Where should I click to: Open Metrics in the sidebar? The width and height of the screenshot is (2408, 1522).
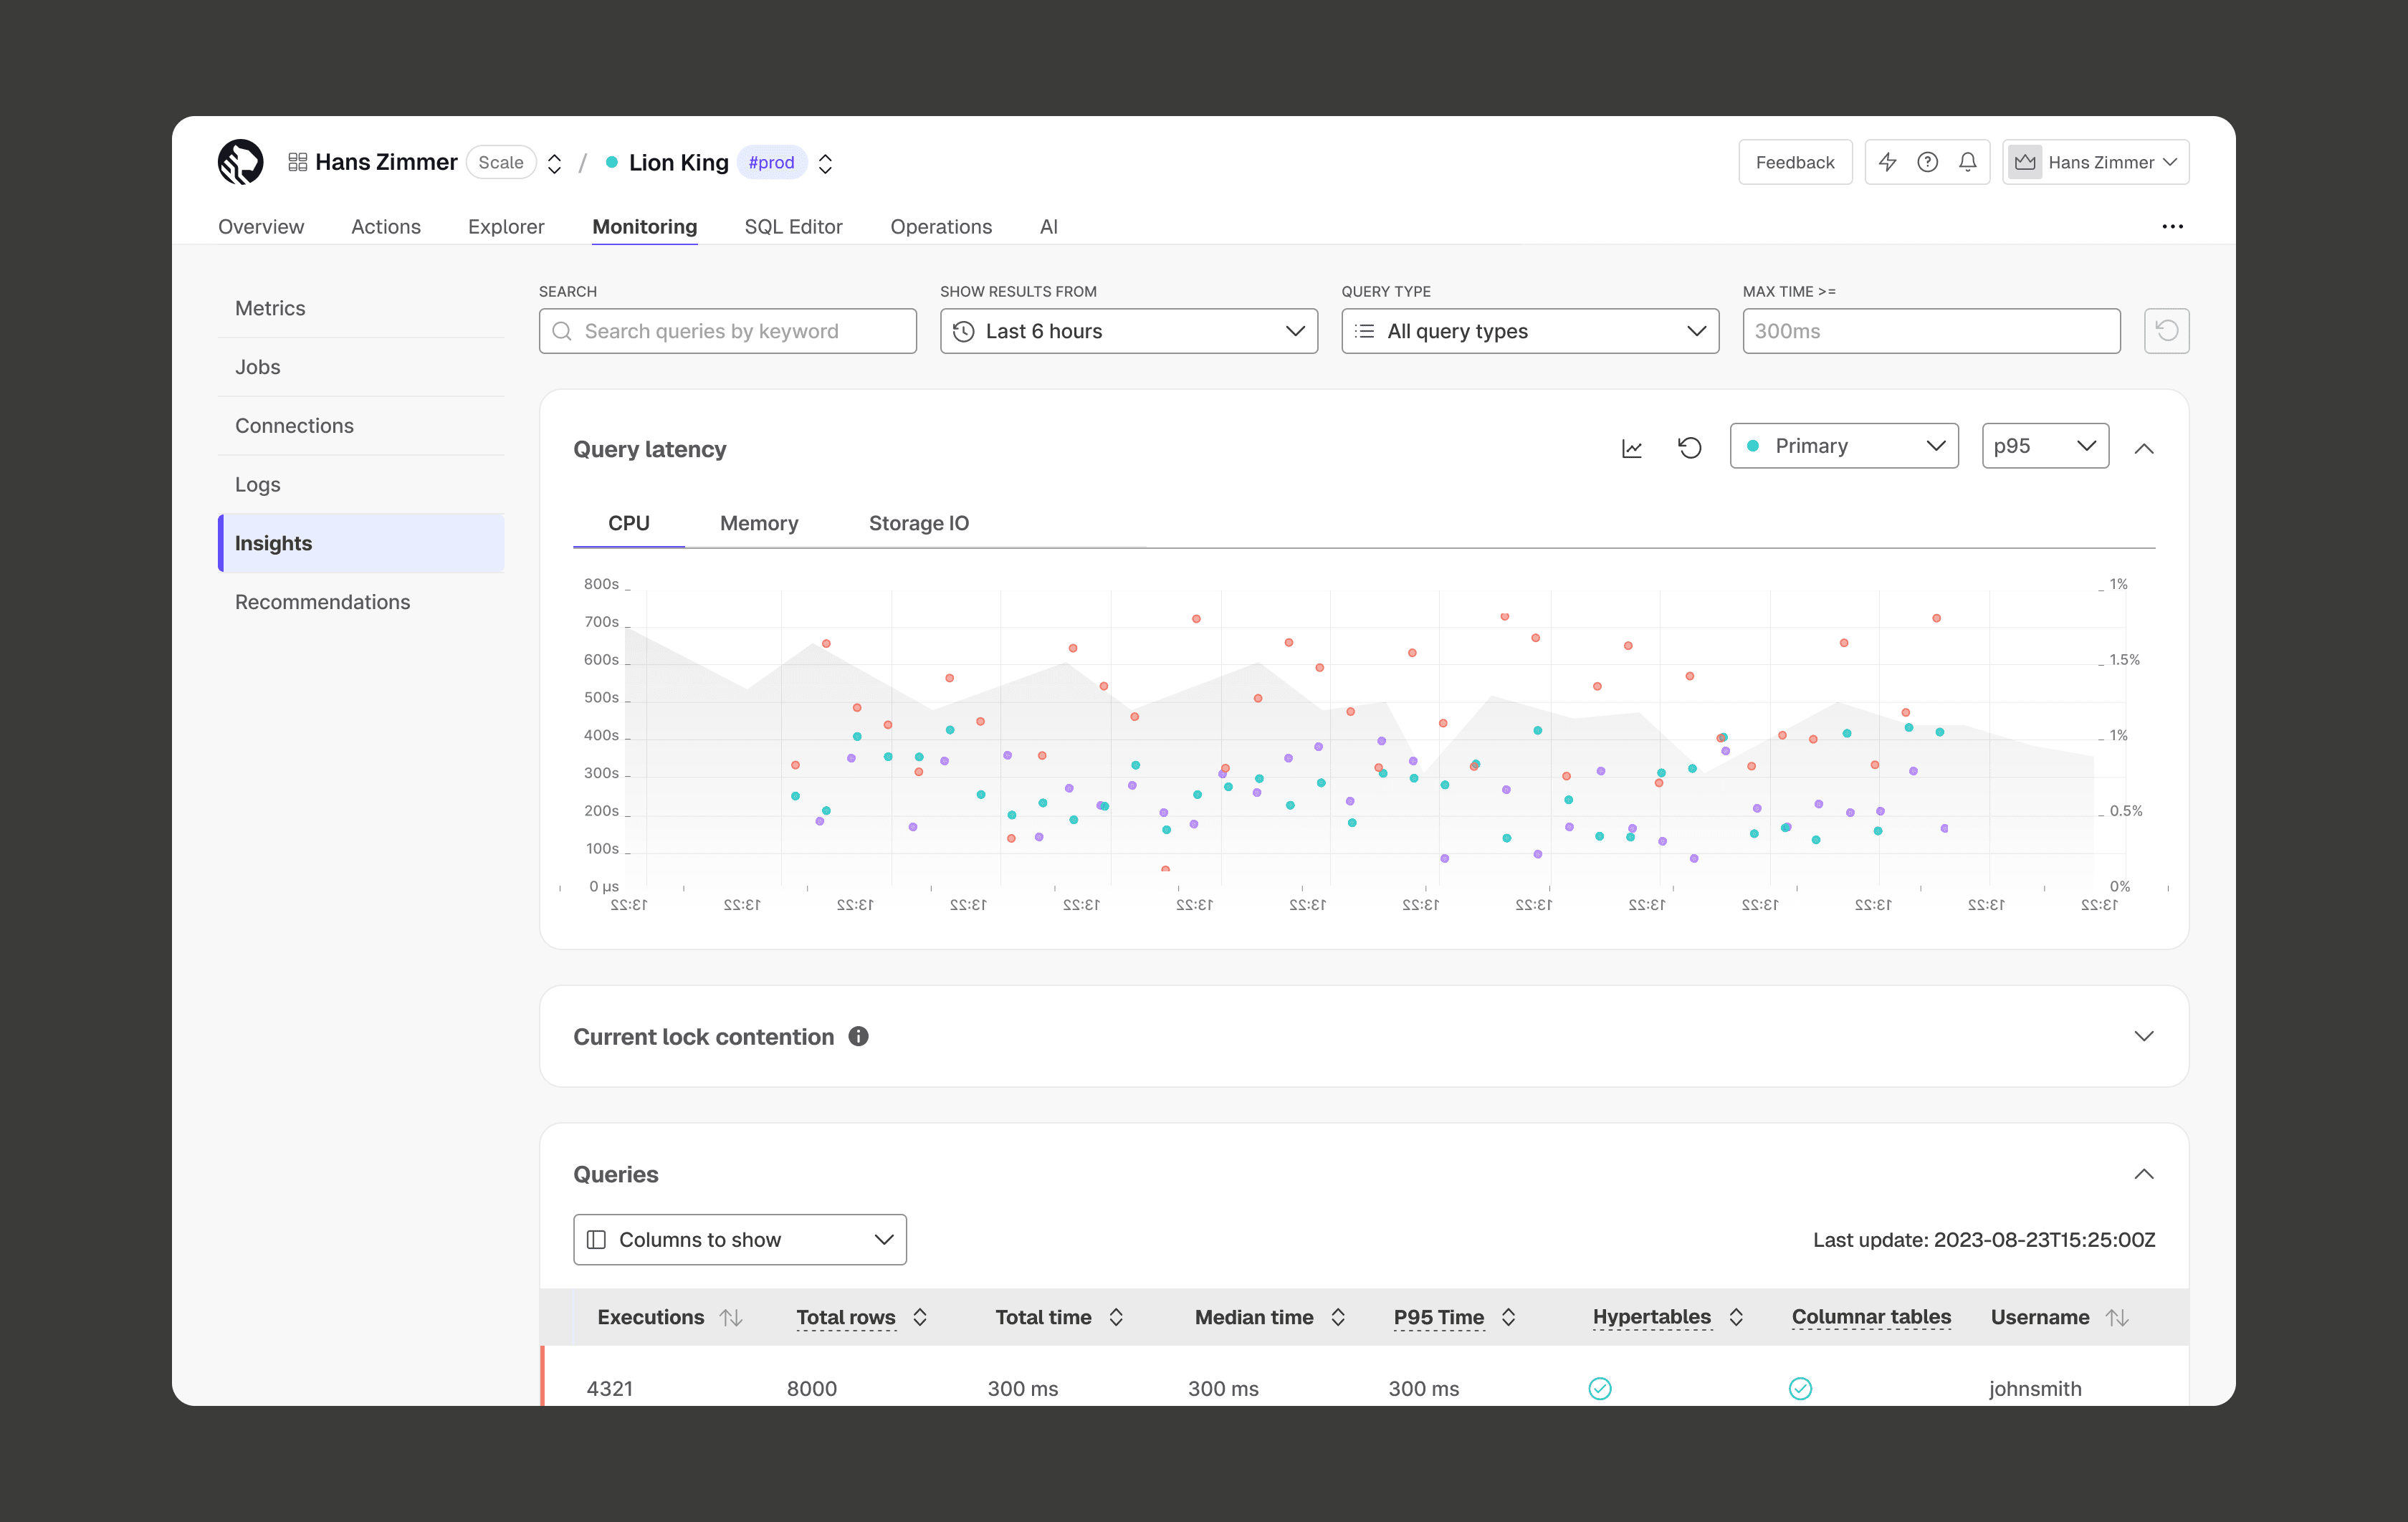point(361,308)
